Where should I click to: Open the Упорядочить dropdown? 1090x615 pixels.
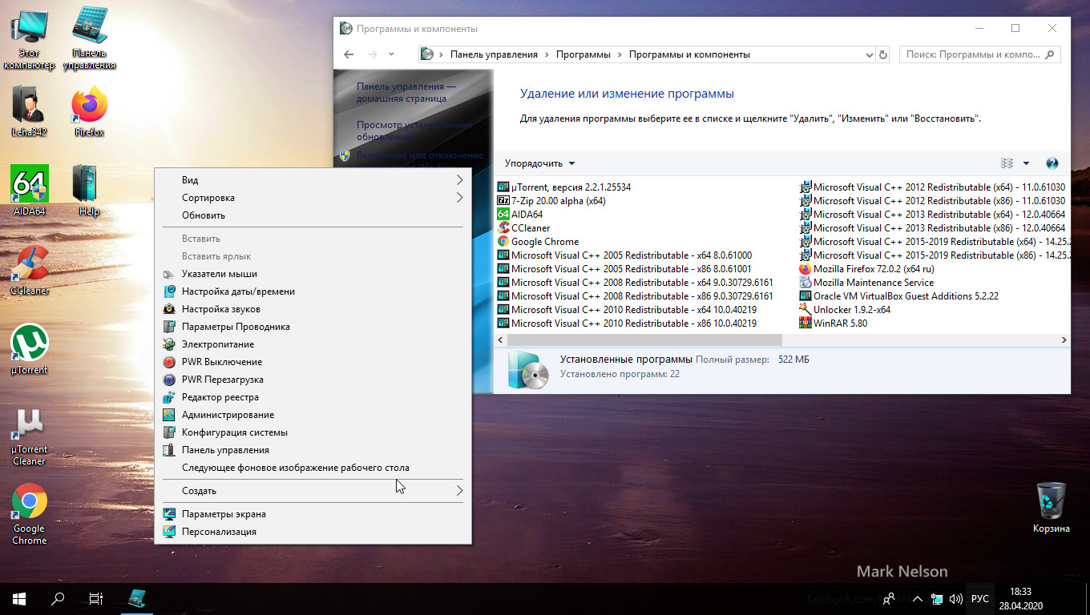click(539, 163)
